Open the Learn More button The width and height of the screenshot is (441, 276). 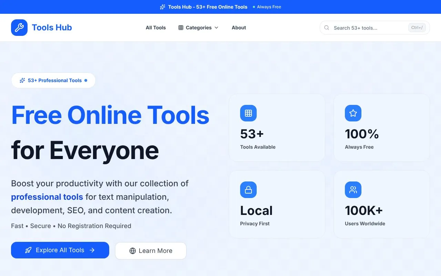coord(151,251)
